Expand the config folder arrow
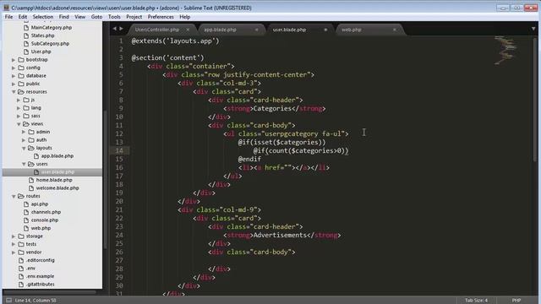The height and width of the screenshot is (304, 541). pos(14,68)
